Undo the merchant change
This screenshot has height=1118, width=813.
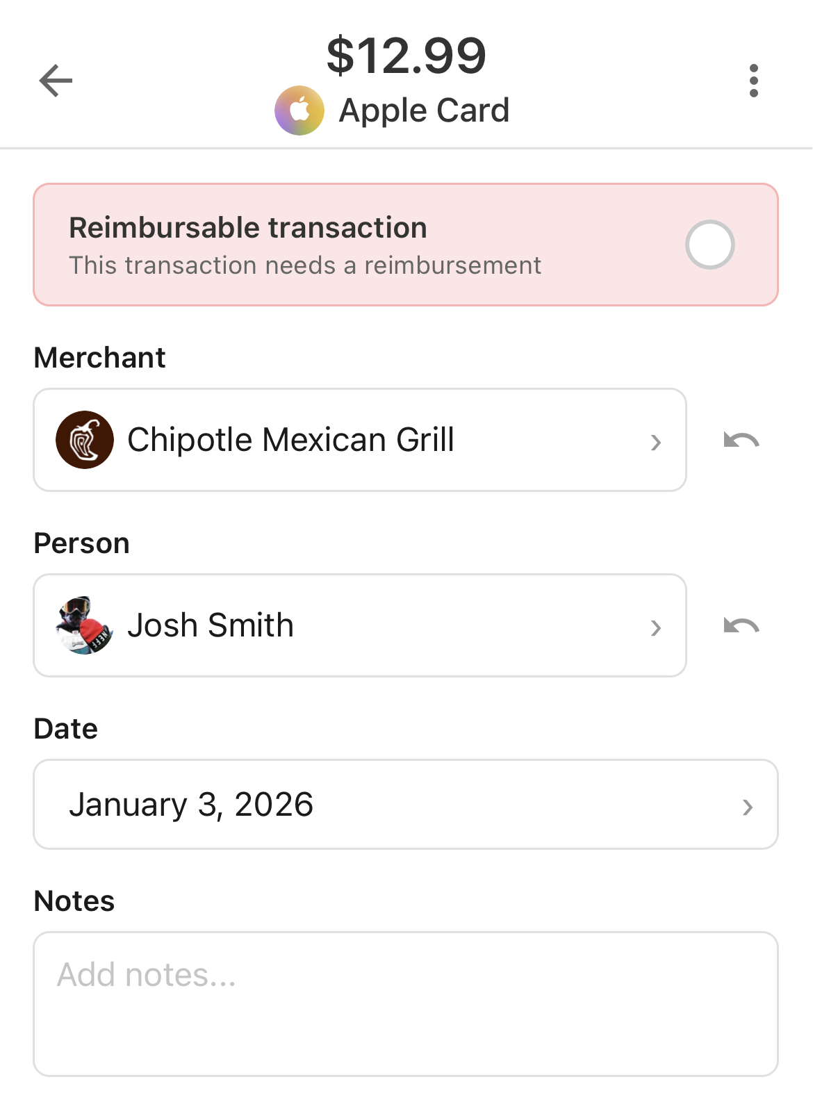741,441
